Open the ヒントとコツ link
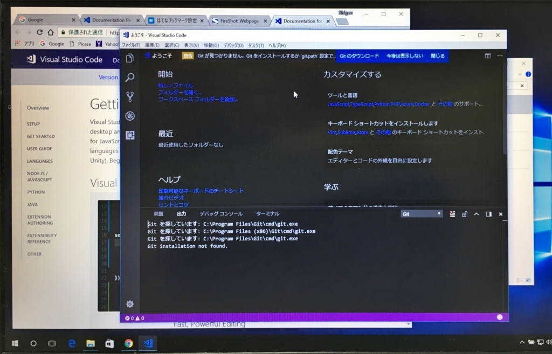This screenshot has height=354, width=552. (x=173, y=204)
